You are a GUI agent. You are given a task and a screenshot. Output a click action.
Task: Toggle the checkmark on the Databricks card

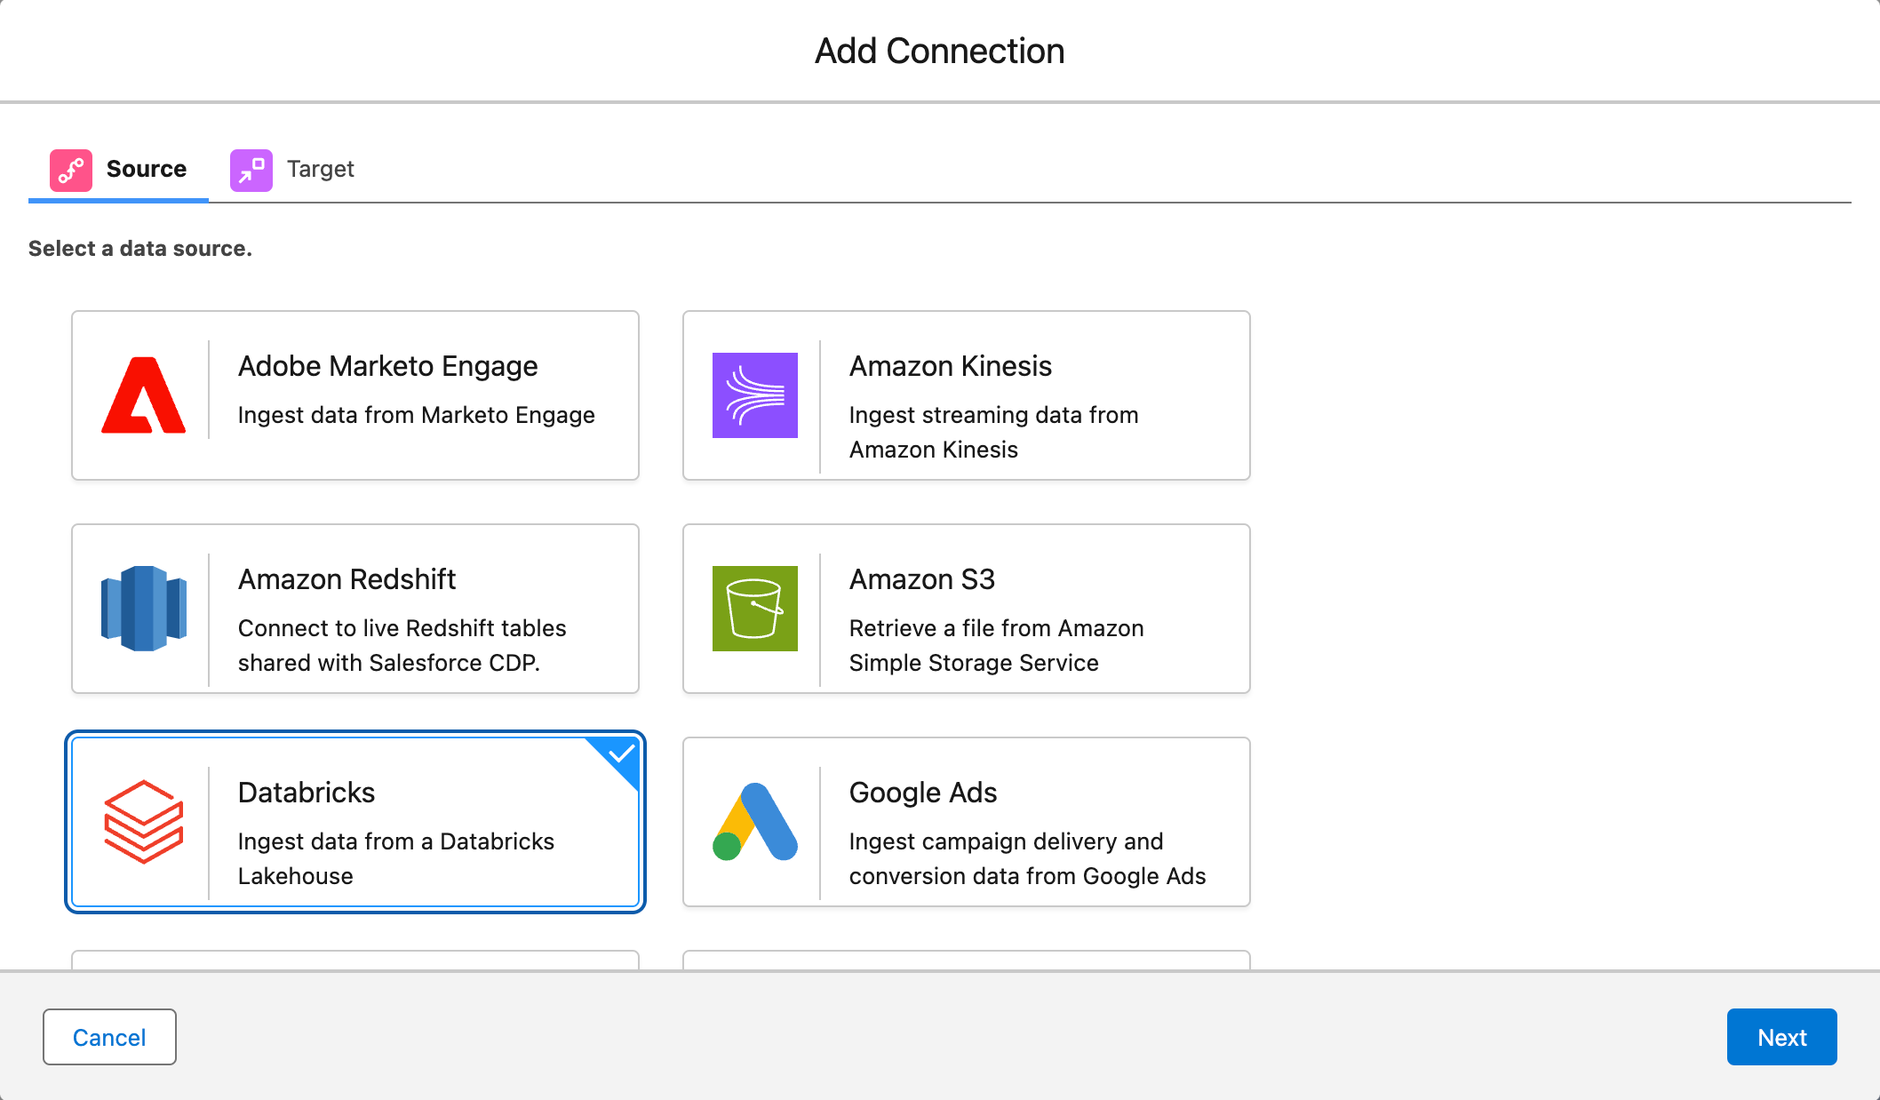click(621, 755)
